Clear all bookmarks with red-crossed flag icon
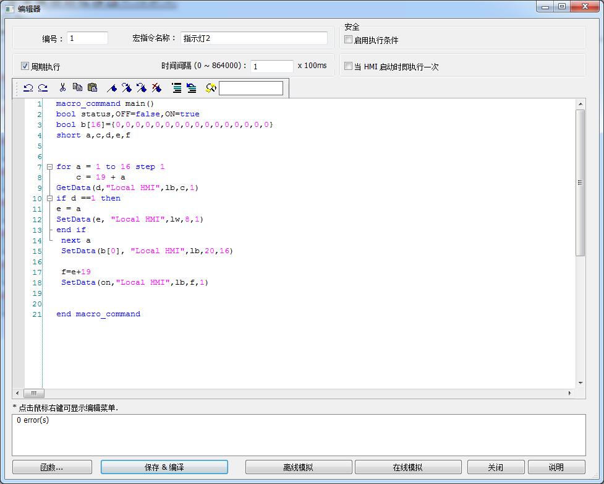Screen dimensions: 604x484 coord(156,88)
